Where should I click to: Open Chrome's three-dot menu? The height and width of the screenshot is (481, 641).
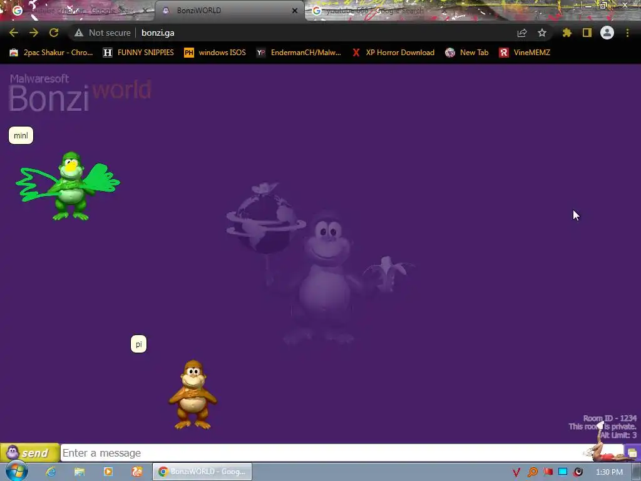[x=627, y=33]
